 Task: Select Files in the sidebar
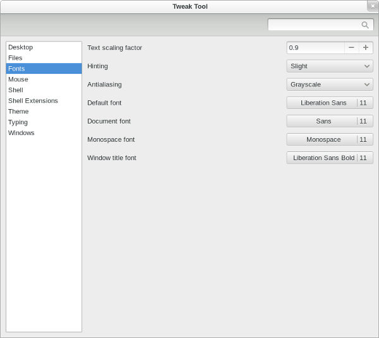[x=44, y=58]
